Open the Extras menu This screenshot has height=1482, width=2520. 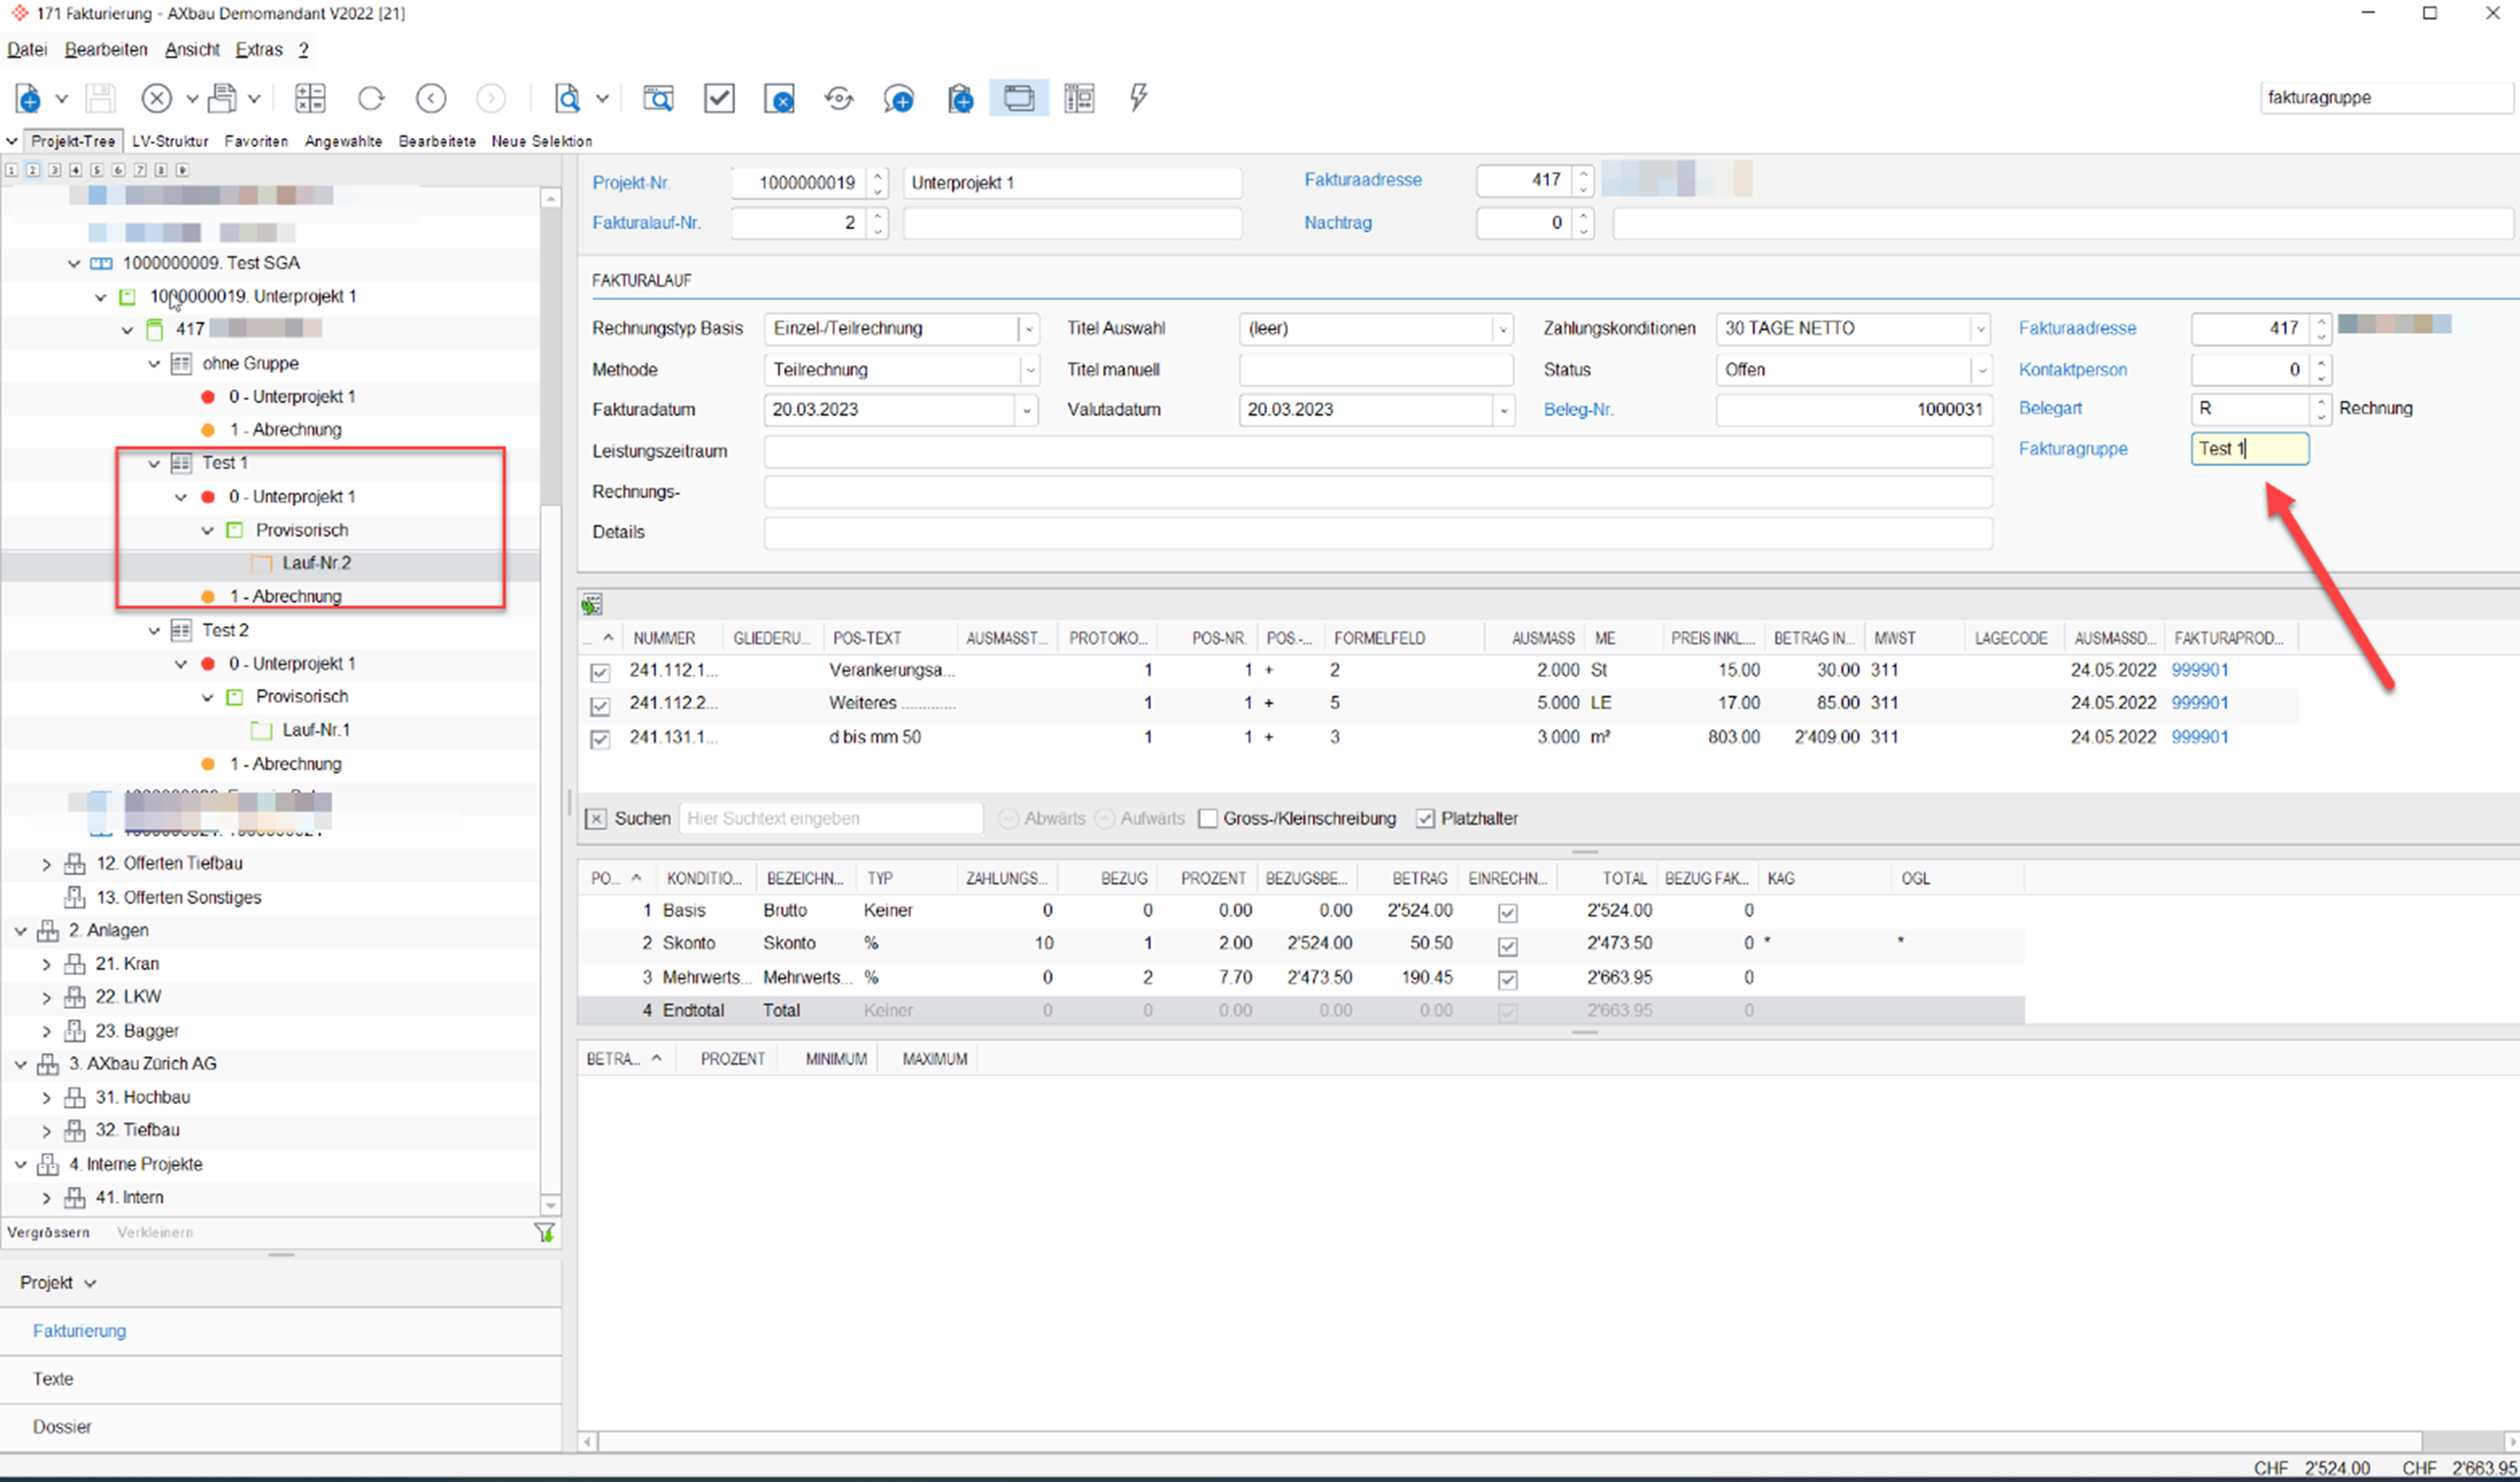(x=259, y=49)
